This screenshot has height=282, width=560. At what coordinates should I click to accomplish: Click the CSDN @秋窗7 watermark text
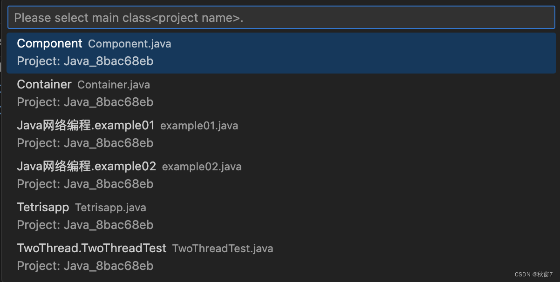tap(531, 274)
